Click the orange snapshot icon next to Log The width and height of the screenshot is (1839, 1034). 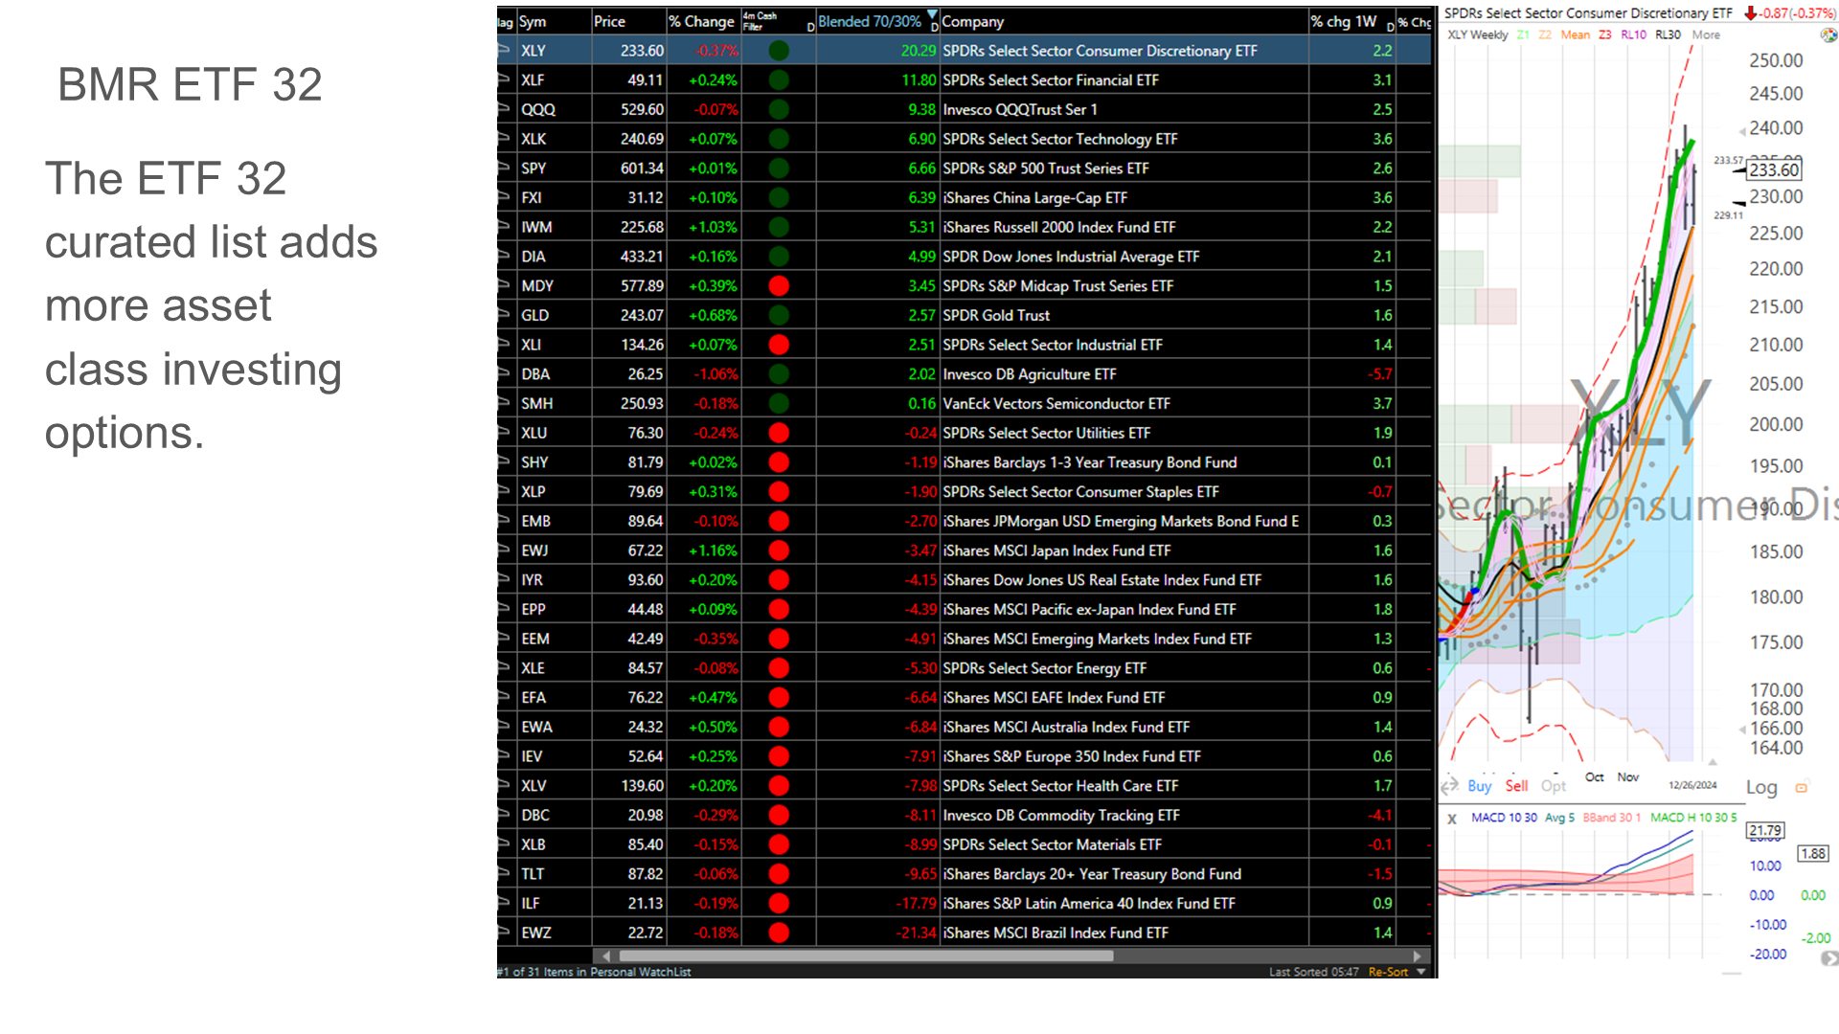coord(1801,788)
